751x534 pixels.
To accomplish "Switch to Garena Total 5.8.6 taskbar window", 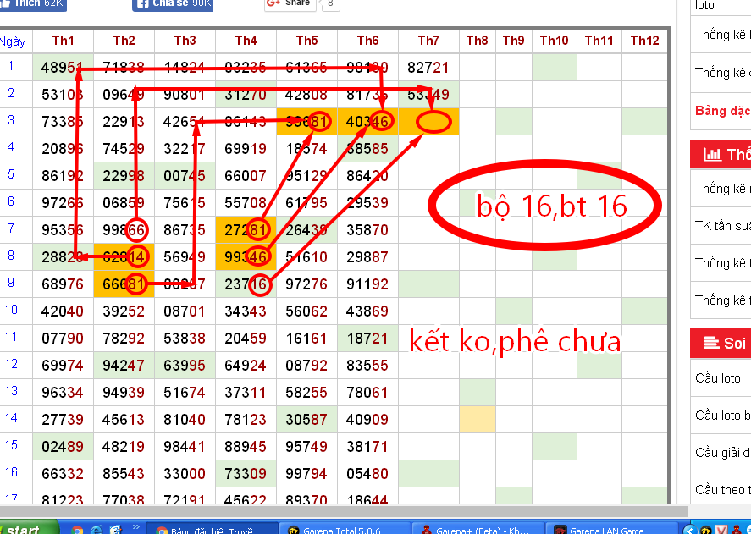I will pos(340,530).
